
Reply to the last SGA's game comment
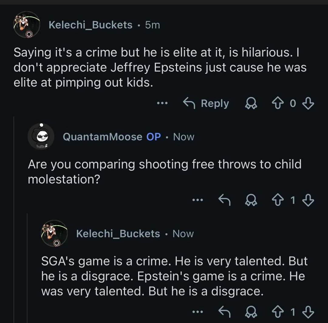pos(224,312)
